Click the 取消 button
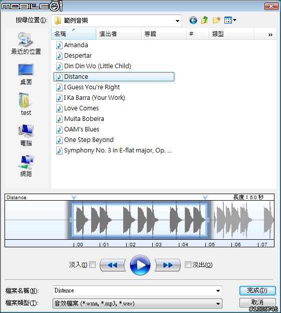The height and width of the screenshot is (313, 281). (x=257, y=302)
